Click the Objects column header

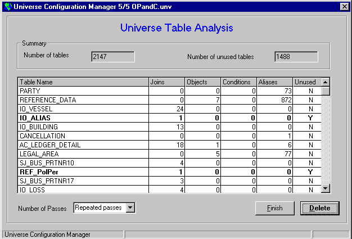(202, 82)
